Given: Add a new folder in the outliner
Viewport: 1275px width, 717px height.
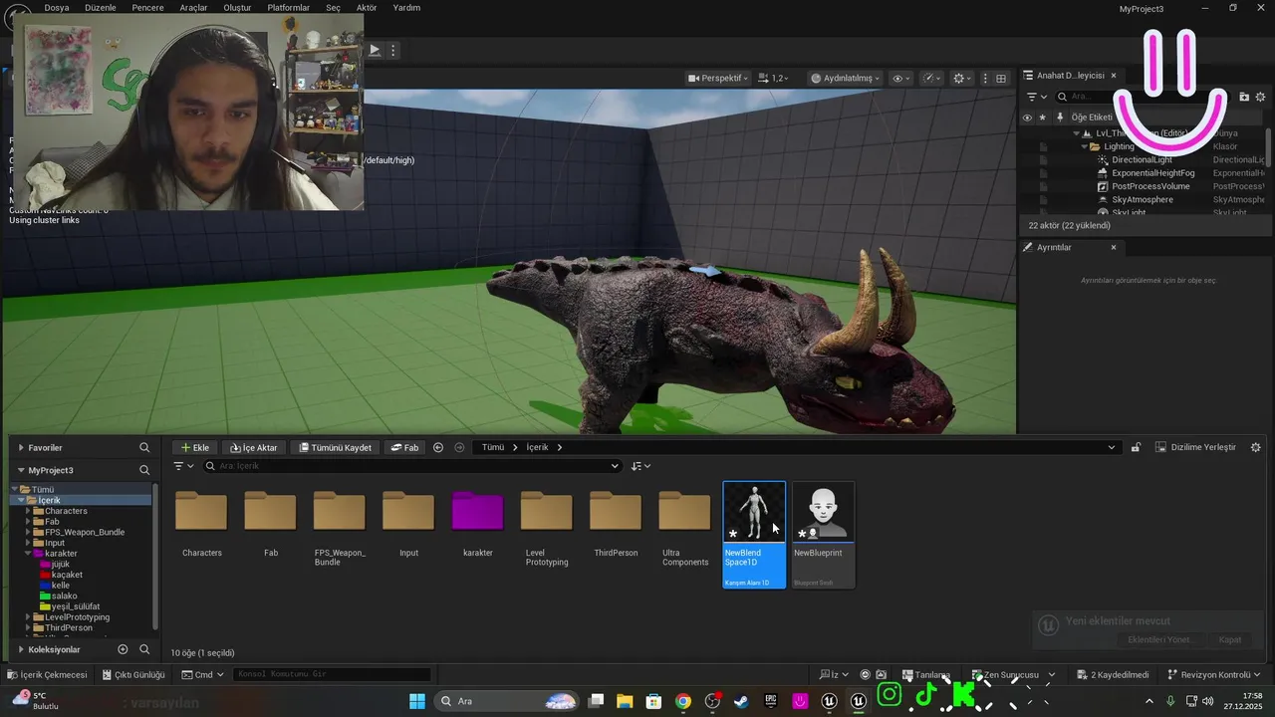Looking at the screenshot, I should (x=1244, y=97).
